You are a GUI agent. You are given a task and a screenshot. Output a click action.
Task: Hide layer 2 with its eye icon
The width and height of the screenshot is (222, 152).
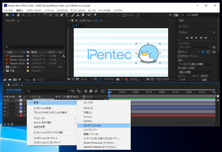[5, 104]
